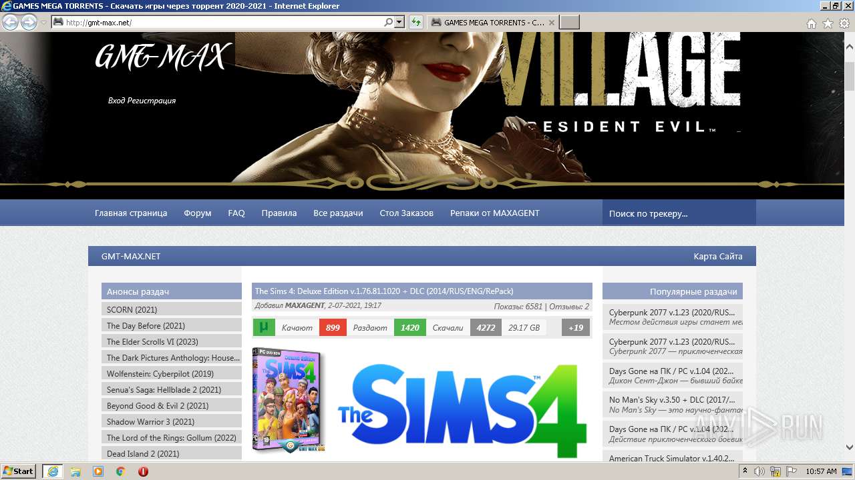This screenshot has height=480, width=855.
Task: Open the FAQ menu item
Action: (x=236, y=213)
